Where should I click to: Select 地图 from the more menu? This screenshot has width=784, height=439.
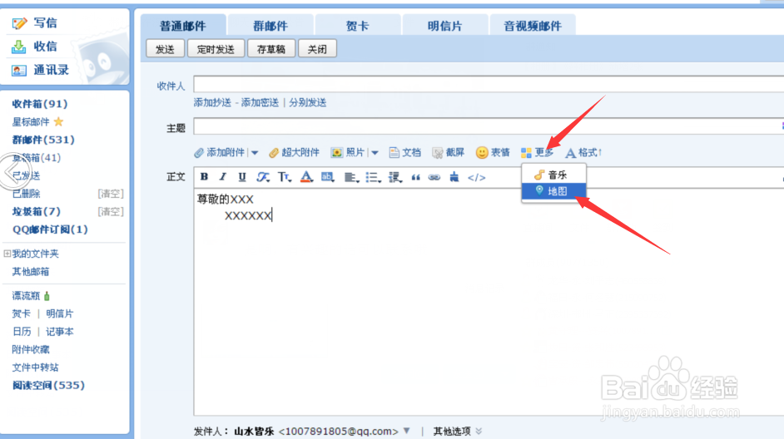pyautogui.click(x=553, y=190)
